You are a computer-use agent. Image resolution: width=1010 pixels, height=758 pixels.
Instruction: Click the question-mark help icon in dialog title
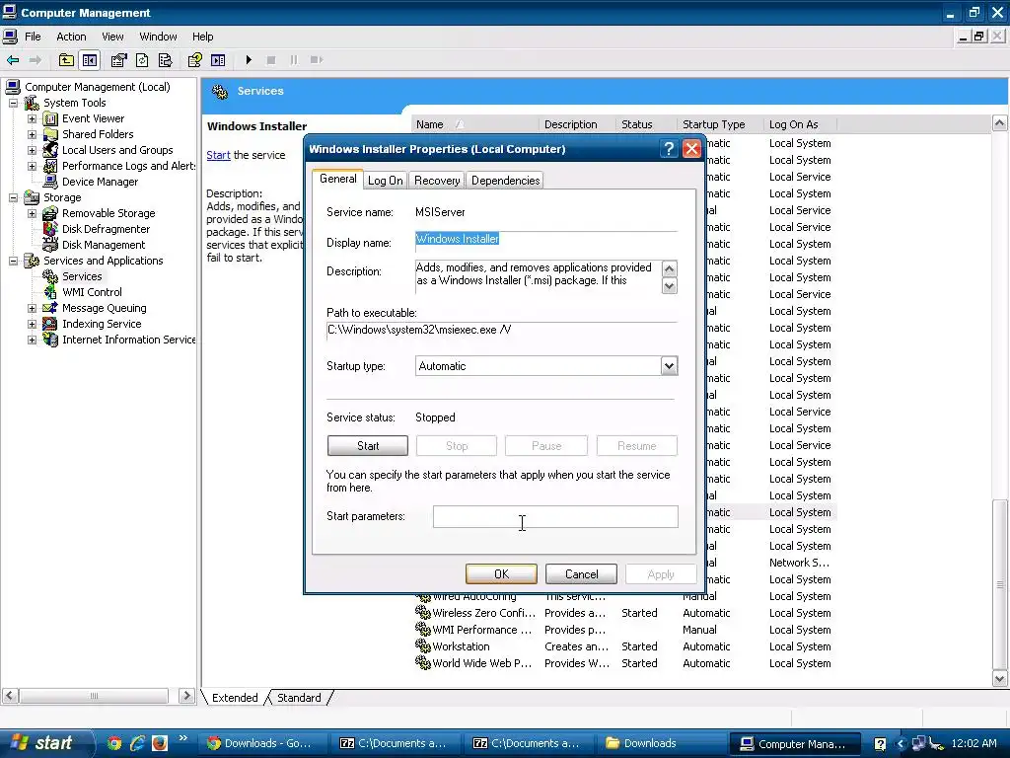pos(670,149)
